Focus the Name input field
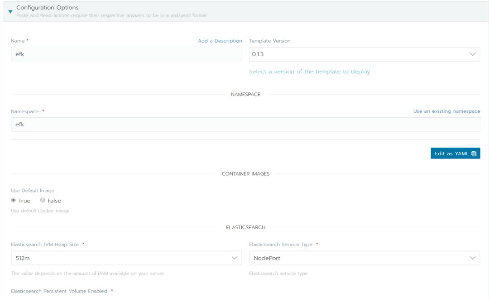The width and height of the screenshot is (489, 298). [126, 54]
